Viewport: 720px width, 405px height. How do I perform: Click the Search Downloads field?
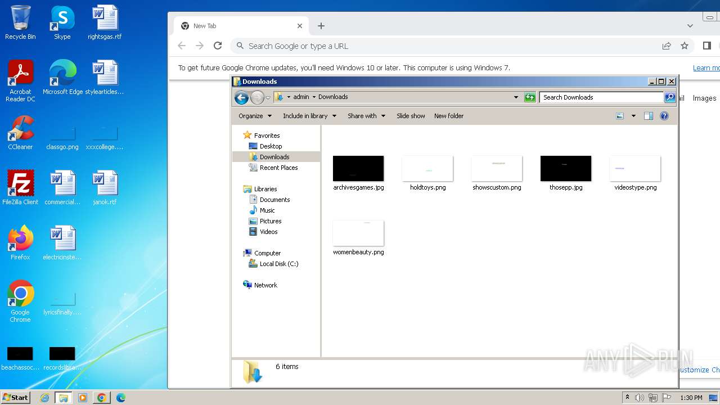point(601,97)
